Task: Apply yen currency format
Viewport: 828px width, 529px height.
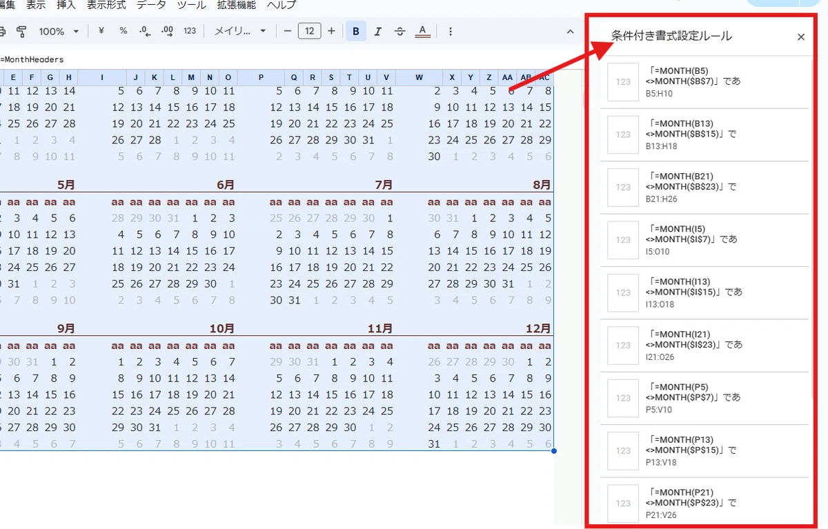Action: tap(101, 31)
